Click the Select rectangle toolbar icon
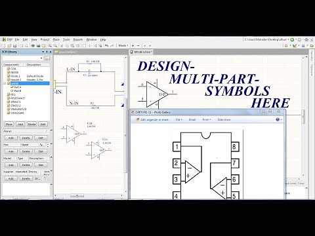Image resolution: width=315 pixels, height=236 pixels. (84, 46)
